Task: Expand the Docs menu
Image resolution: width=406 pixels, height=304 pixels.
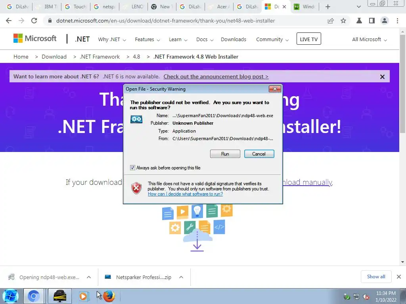Action: pyautogui.click(x=205, y=39)
